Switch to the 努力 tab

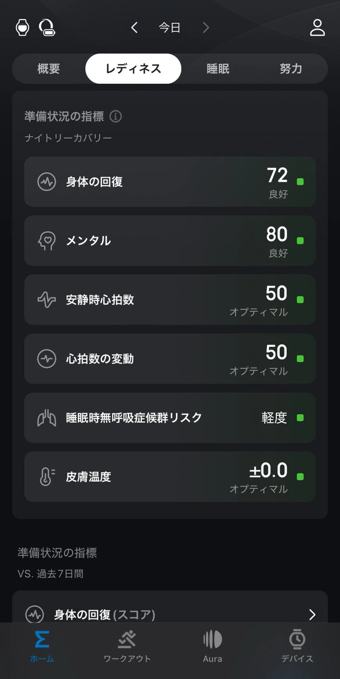[x=291, y=69]
